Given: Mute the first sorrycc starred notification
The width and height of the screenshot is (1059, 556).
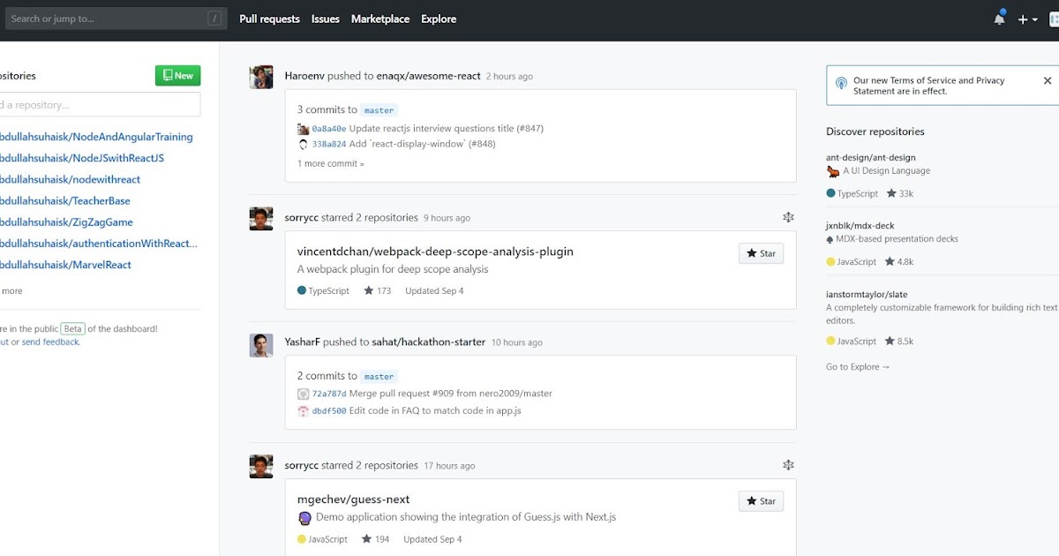Looking at the screenshot, I should pyautogui.click(x=788, y=216).
